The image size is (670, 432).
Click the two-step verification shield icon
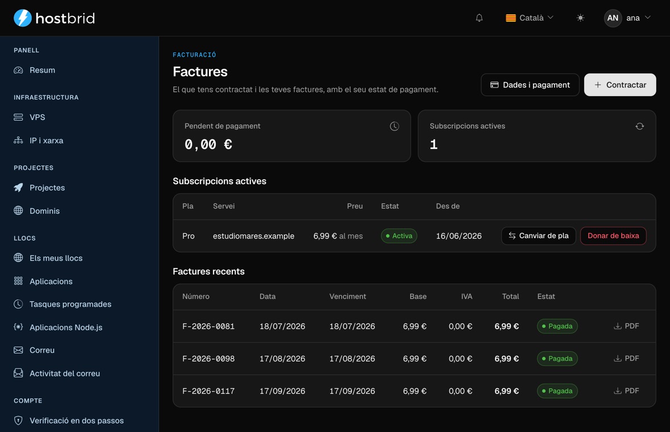coord(18,421)
